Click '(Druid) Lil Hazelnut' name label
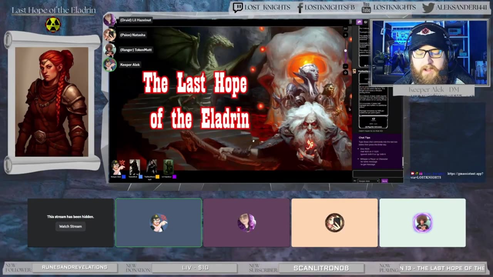The height and width of the screenshot is (277, 493). [x=136, y=20]
